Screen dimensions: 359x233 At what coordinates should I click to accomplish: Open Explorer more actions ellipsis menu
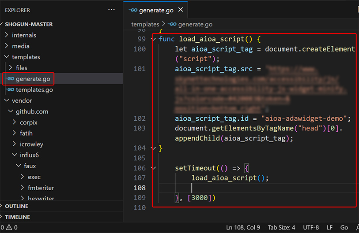click(x=111, y=10)
